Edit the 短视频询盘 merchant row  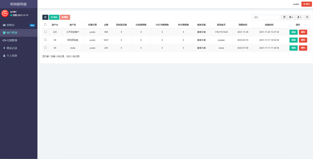click(293, 40)
